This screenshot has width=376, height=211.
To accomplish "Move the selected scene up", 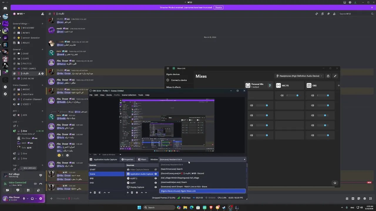I will pos(105,193).
